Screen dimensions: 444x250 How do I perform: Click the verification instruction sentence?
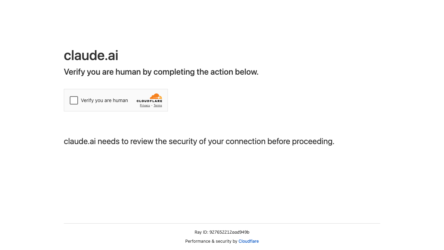click(x=161, y=72)
